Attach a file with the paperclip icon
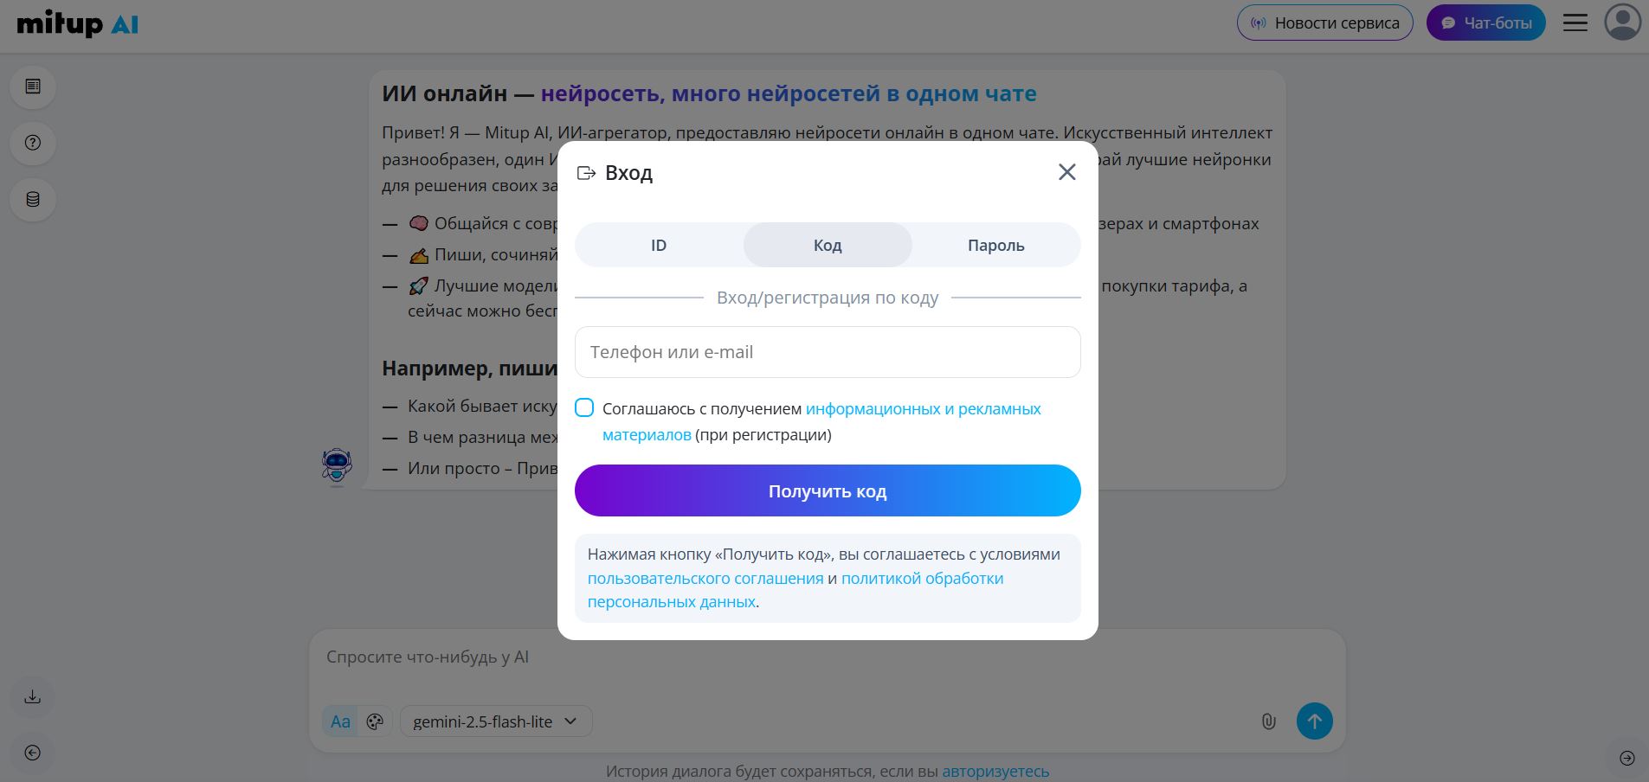Screen dimensions: 1649x782 coord(1267,721)
